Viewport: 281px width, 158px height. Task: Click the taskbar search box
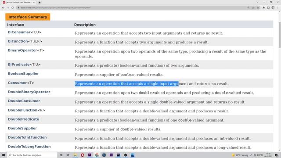[x=32, y=155]
